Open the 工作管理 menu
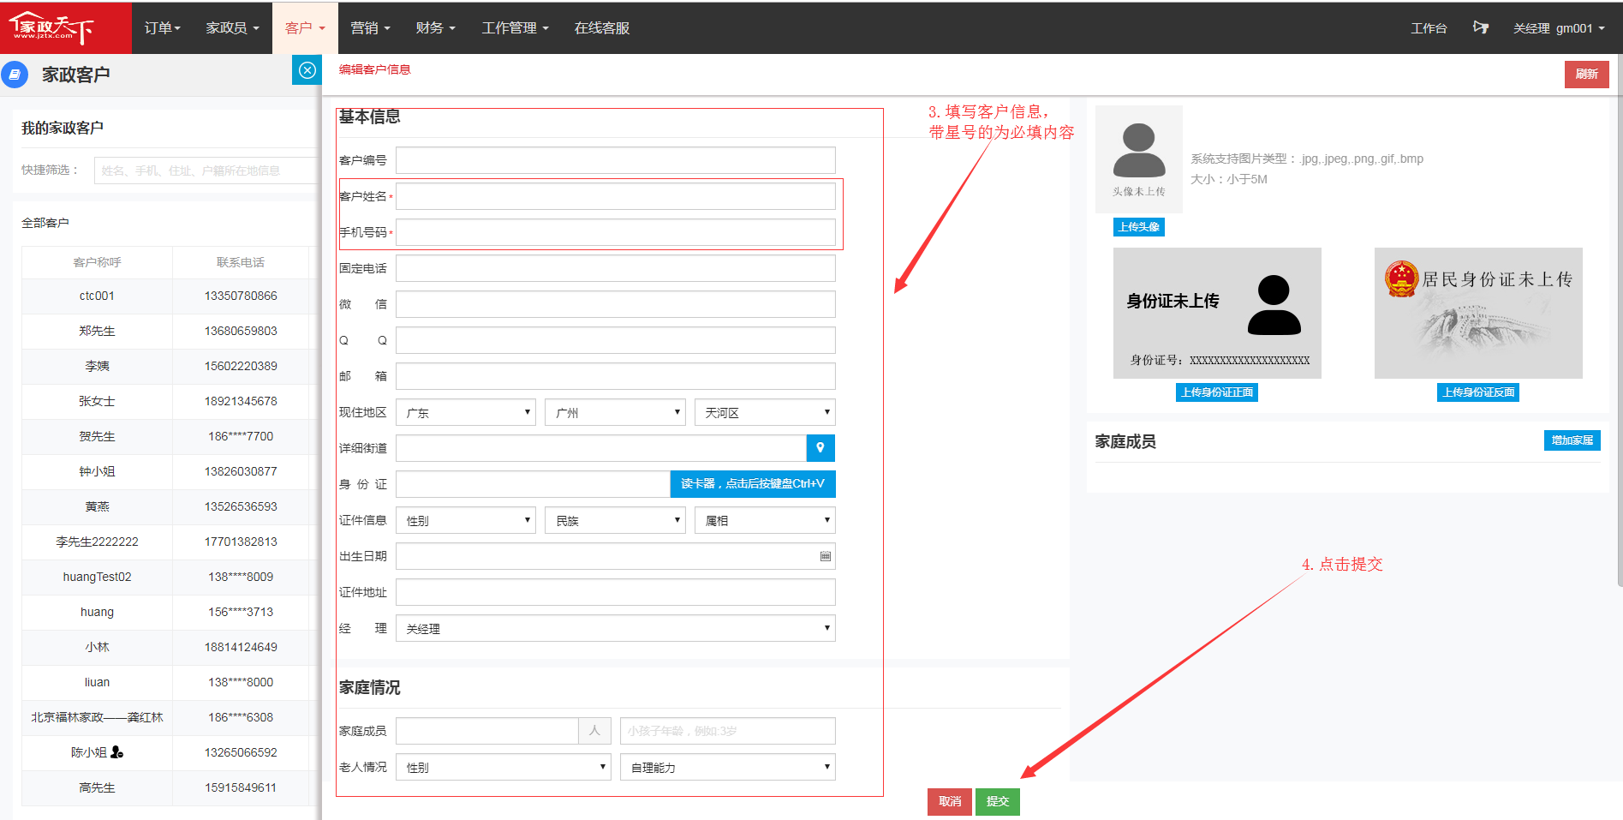Viewport: 1623px width, 820px height. [515, 28]
